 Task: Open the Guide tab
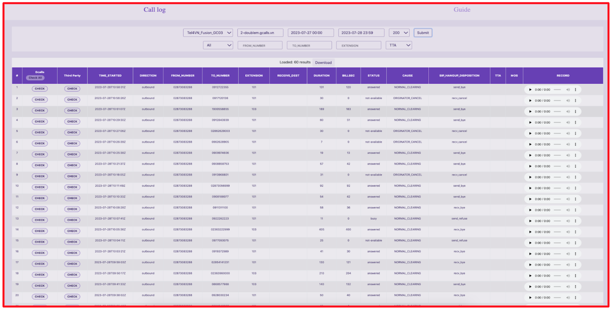(x=462, y=10)
